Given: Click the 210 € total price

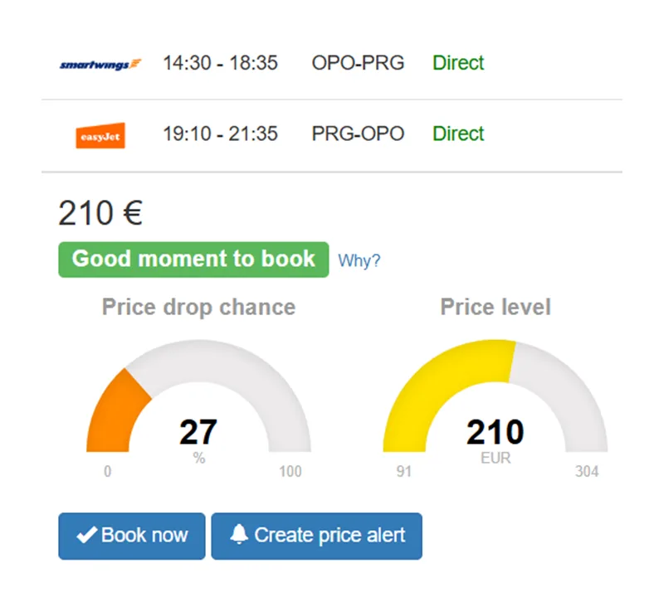Looking at the screenshot, I should pos(100,214).
